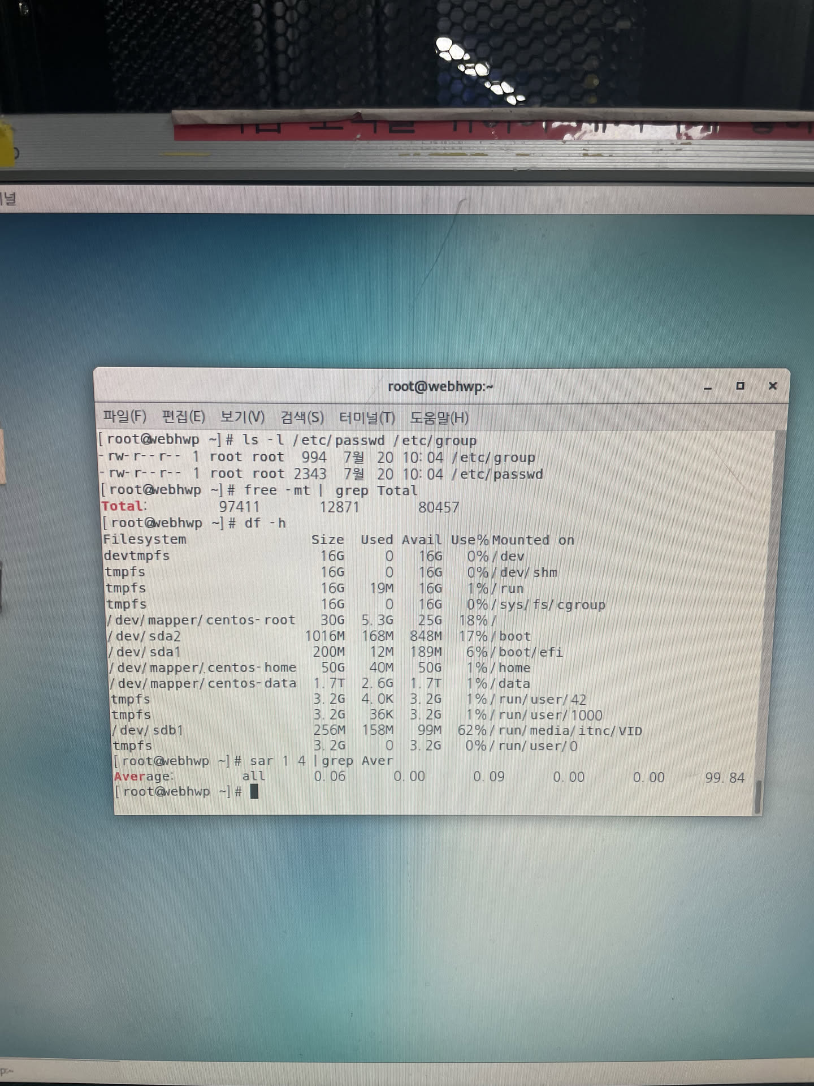Open the 도움말(H) menu
The height and width of the screenshot is (1086, 814).
click(439, 418)
